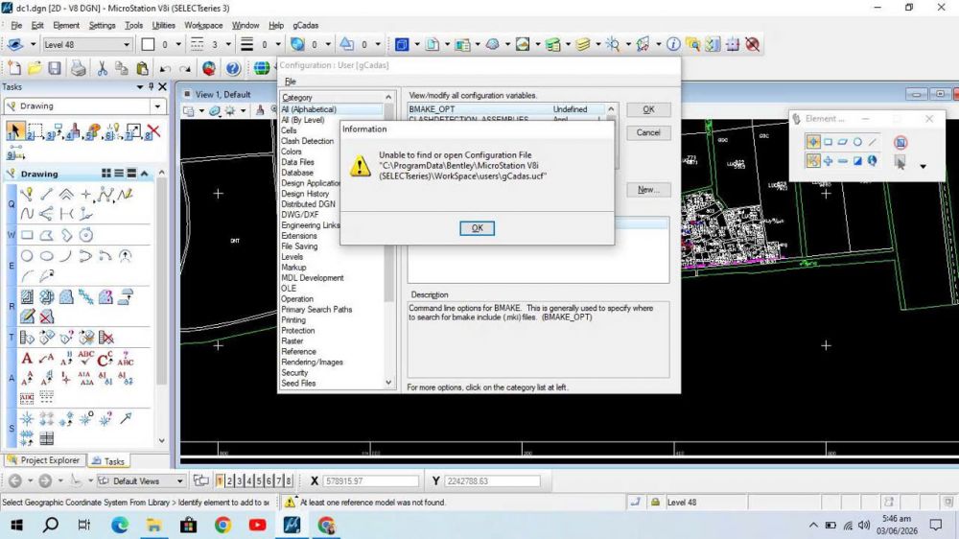Select 'Primary Search Paths' category
The width and height of the screenshot is (959, 539).
pyautogui.click(x=316, y=310)
